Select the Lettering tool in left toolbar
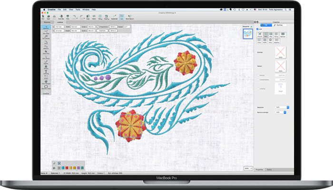The image size is (333, 190). [46, 73]
